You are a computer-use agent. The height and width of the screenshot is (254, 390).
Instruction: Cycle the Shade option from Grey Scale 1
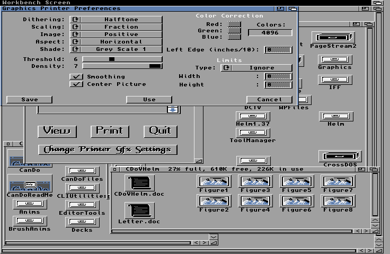[x=116, y=49]
